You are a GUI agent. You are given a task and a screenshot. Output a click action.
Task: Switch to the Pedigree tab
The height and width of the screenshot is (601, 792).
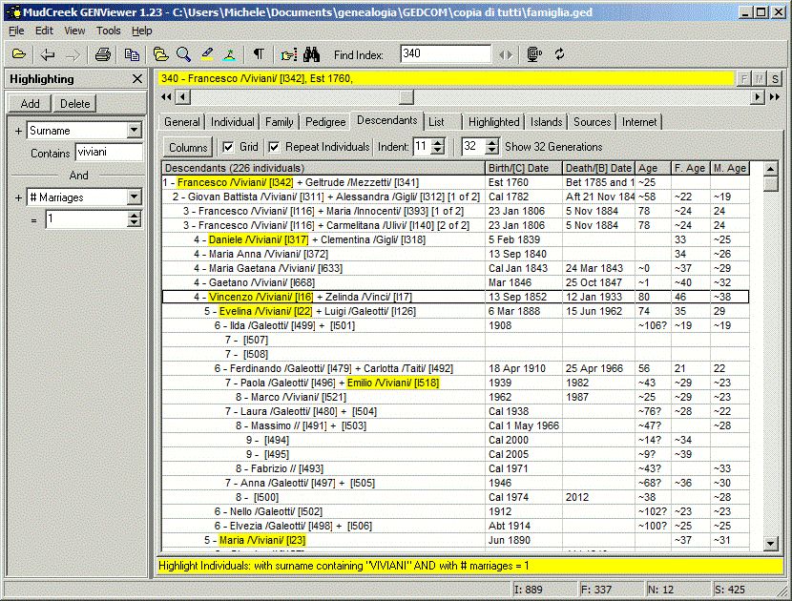325,122
